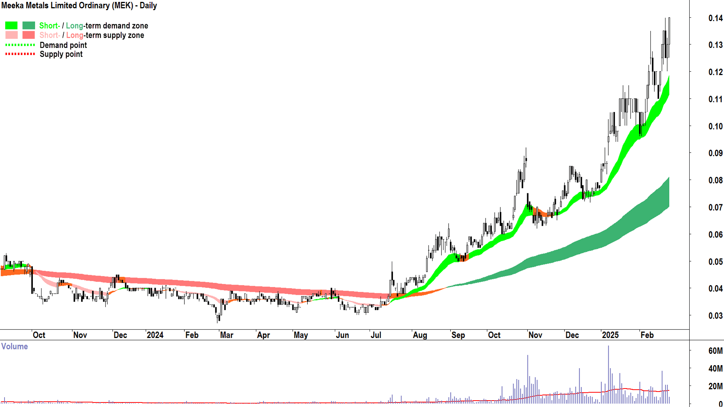Click the 0.08 price level label
Screen dimensions: 724x407
pyautogui.click(x=715, y=180)
